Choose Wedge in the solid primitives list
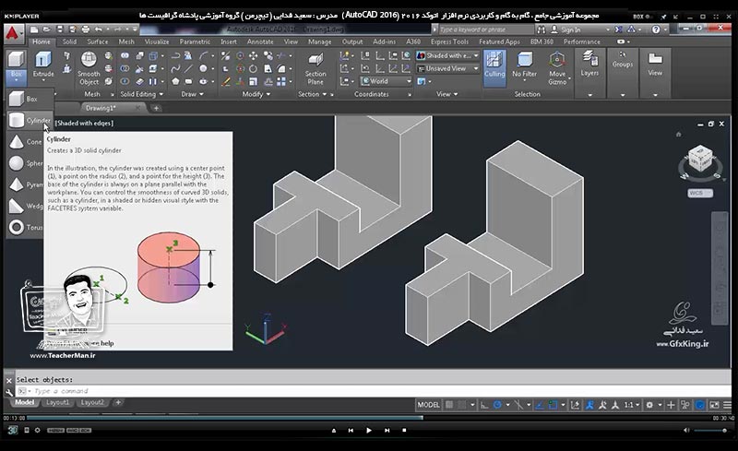738x451 pixels. point(26,206)
